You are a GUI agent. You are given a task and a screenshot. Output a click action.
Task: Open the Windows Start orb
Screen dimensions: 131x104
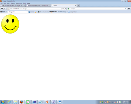pyautogui.click(x=3, y=102)
